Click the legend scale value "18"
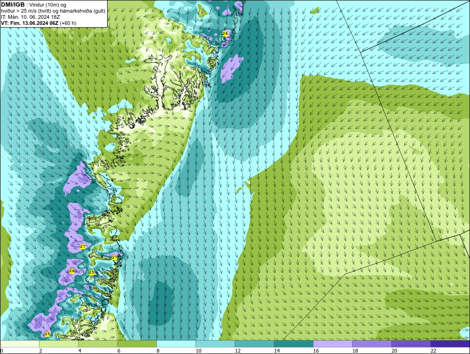470x354 pixels. click(355, 351)
